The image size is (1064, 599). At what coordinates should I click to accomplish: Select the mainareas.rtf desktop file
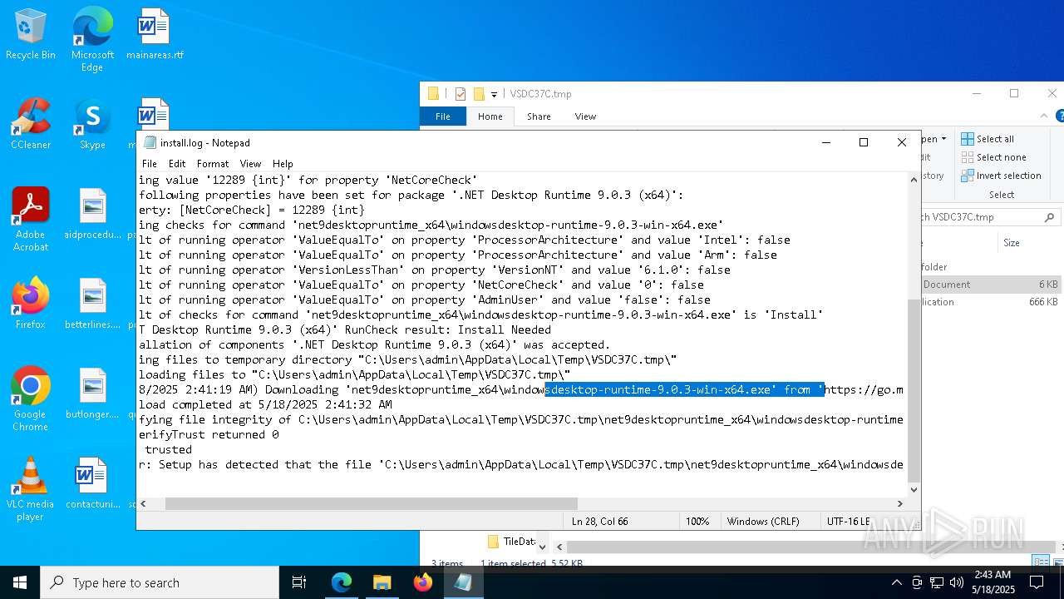pyautogui.click(x=155, y=34)
